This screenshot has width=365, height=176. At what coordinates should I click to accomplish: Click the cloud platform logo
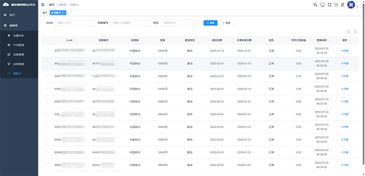point(6,4)
